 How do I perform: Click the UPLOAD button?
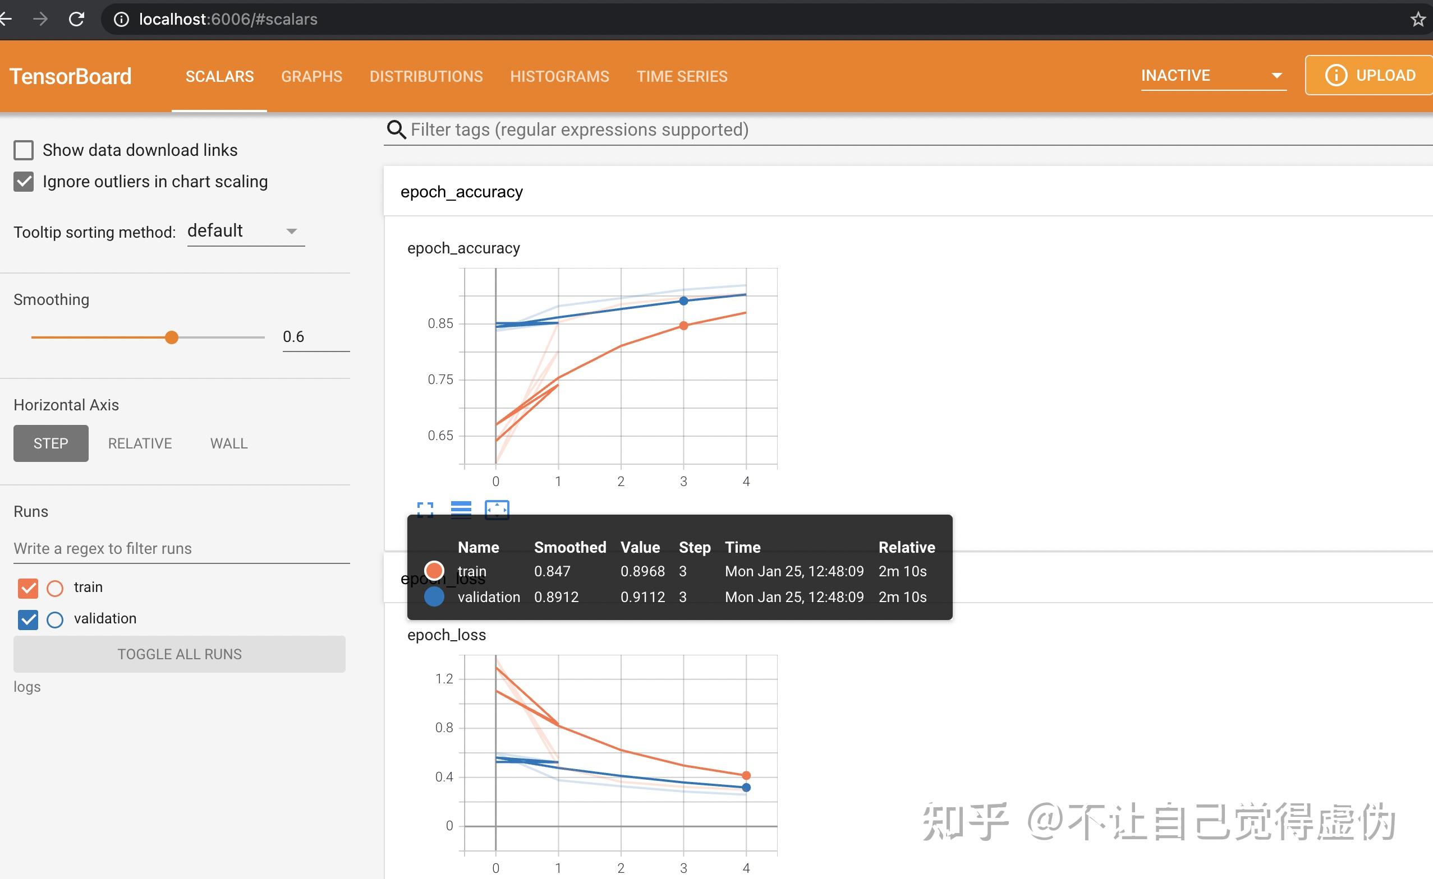[1368, 75]
